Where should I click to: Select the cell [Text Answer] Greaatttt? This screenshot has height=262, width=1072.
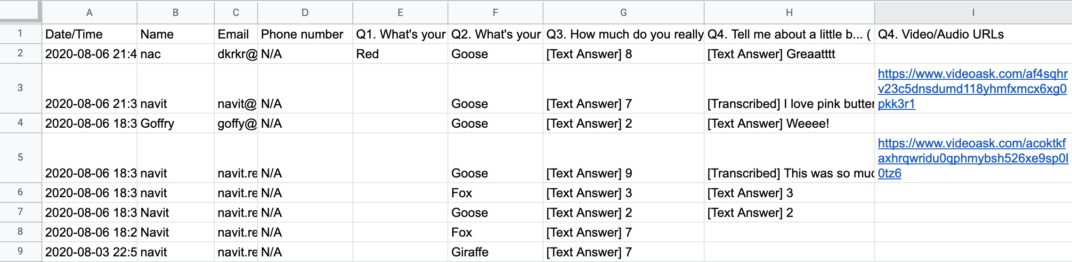point(789,54)
